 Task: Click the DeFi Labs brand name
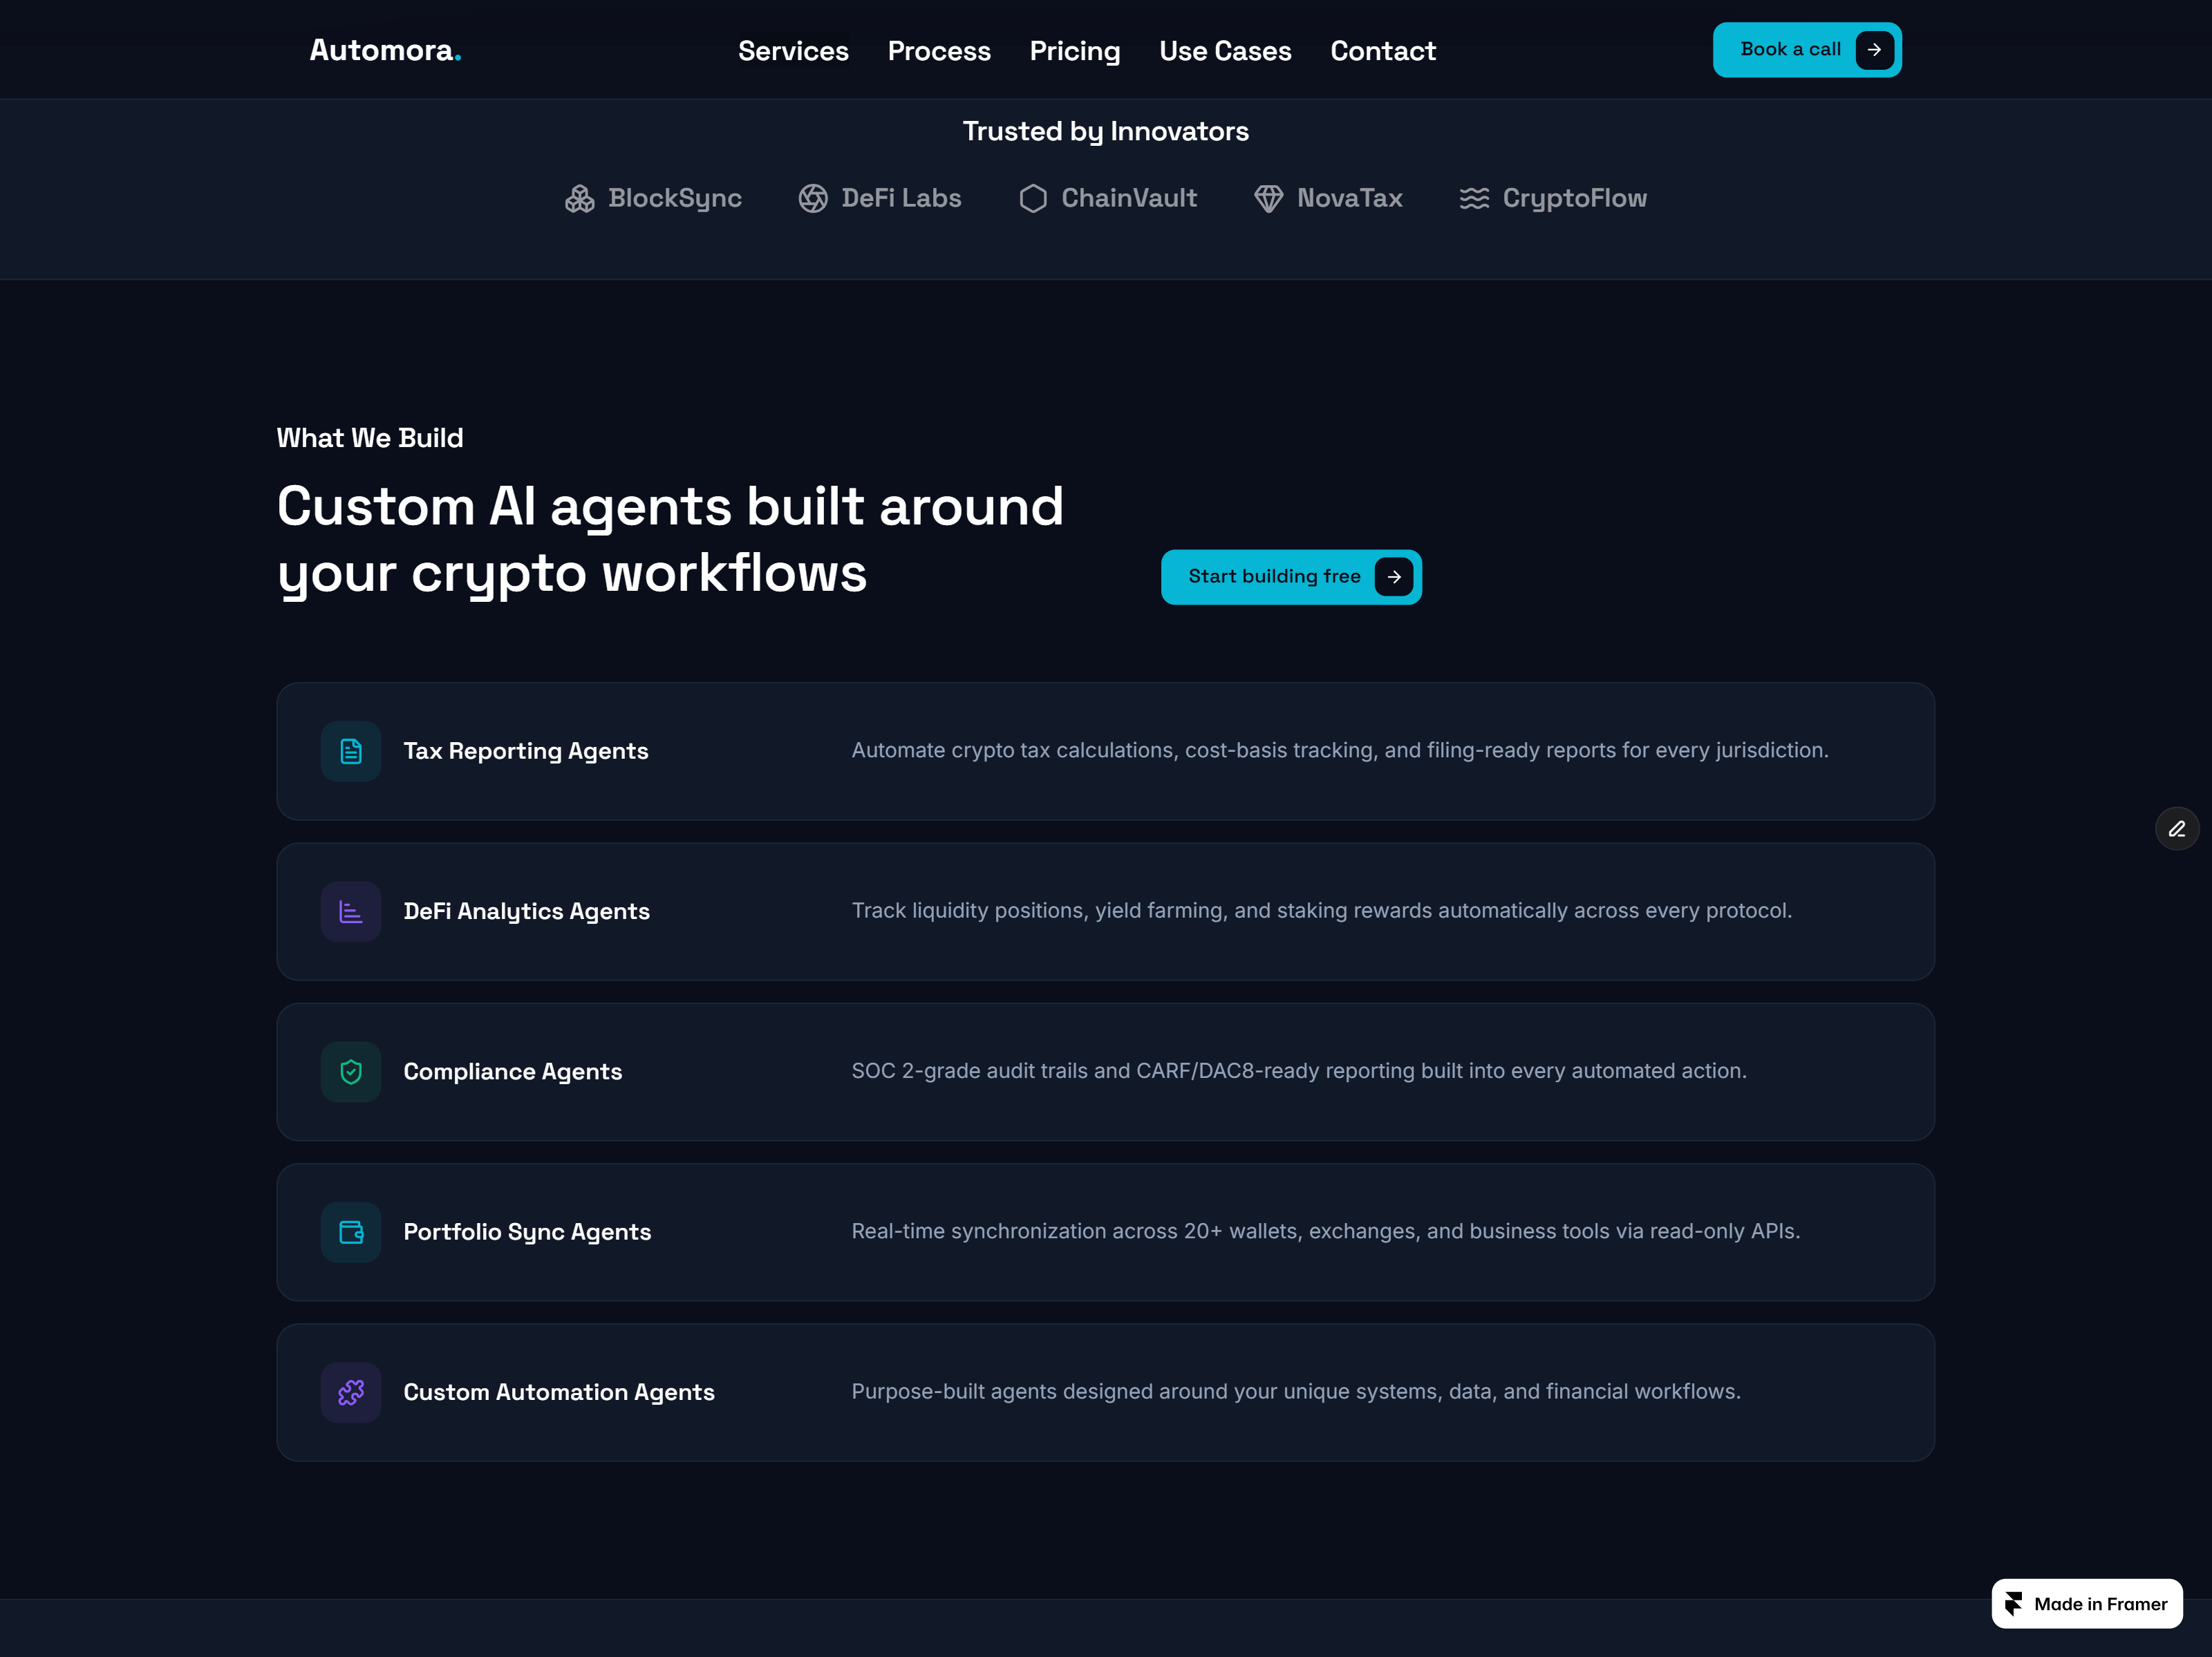[901, 199]
